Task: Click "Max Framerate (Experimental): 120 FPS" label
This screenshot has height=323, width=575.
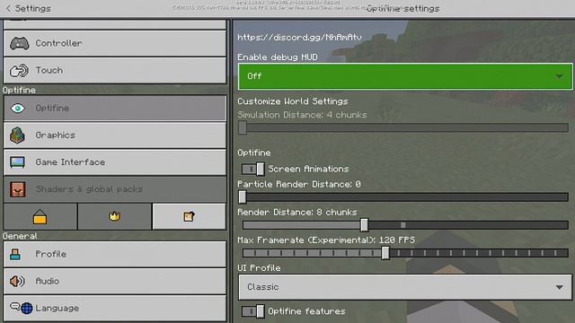Action: click(x=326, y=240)
